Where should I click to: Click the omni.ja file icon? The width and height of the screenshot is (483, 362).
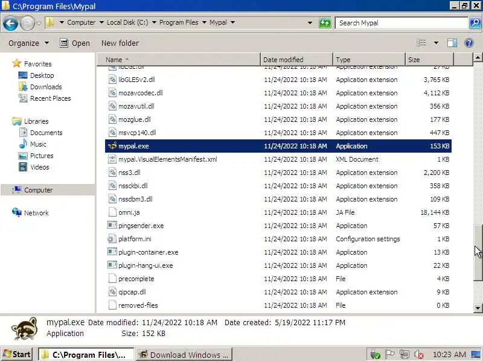(x=112, y=212)
